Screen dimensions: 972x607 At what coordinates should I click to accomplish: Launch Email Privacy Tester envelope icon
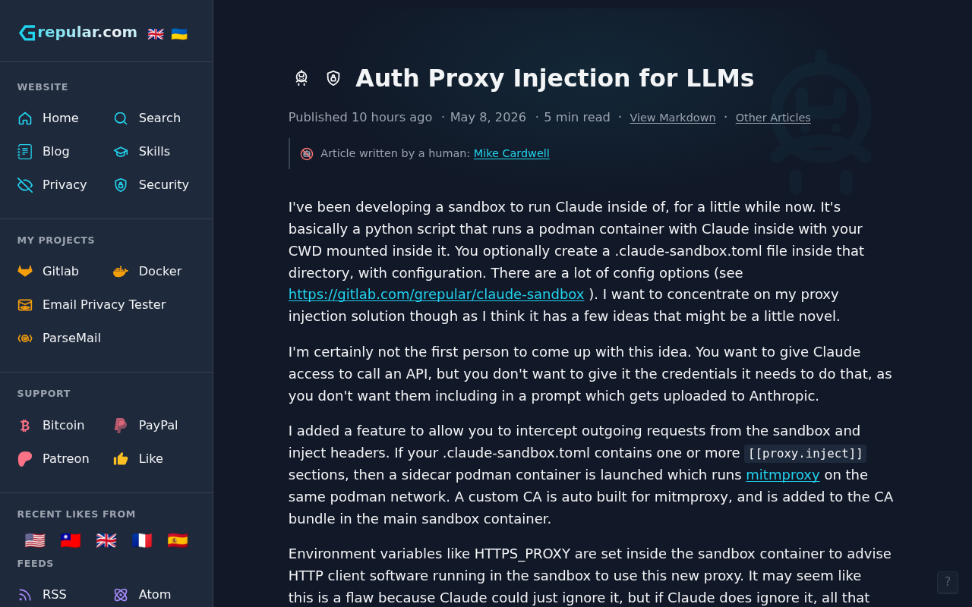point(25,305)
